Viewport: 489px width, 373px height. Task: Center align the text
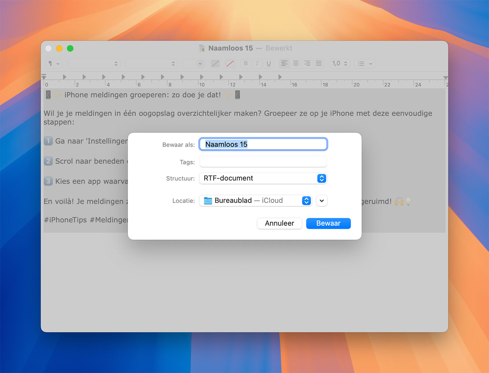[x=296, y=64]
